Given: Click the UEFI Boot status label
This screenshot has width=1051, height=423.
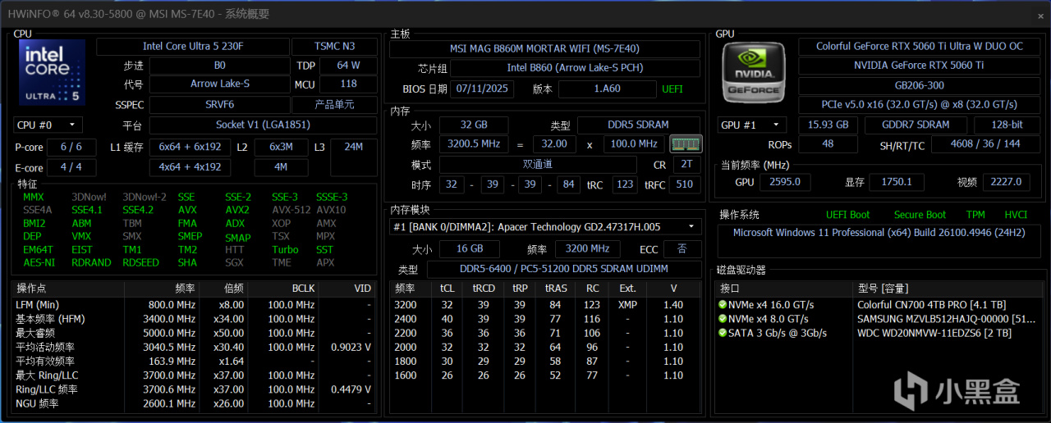Looking at the screenshot, I should (x=847, y=215).
